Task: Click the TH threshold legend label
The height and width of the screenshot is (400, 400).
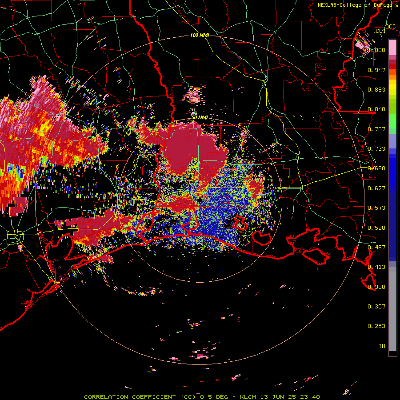Action: click(382, 346)
